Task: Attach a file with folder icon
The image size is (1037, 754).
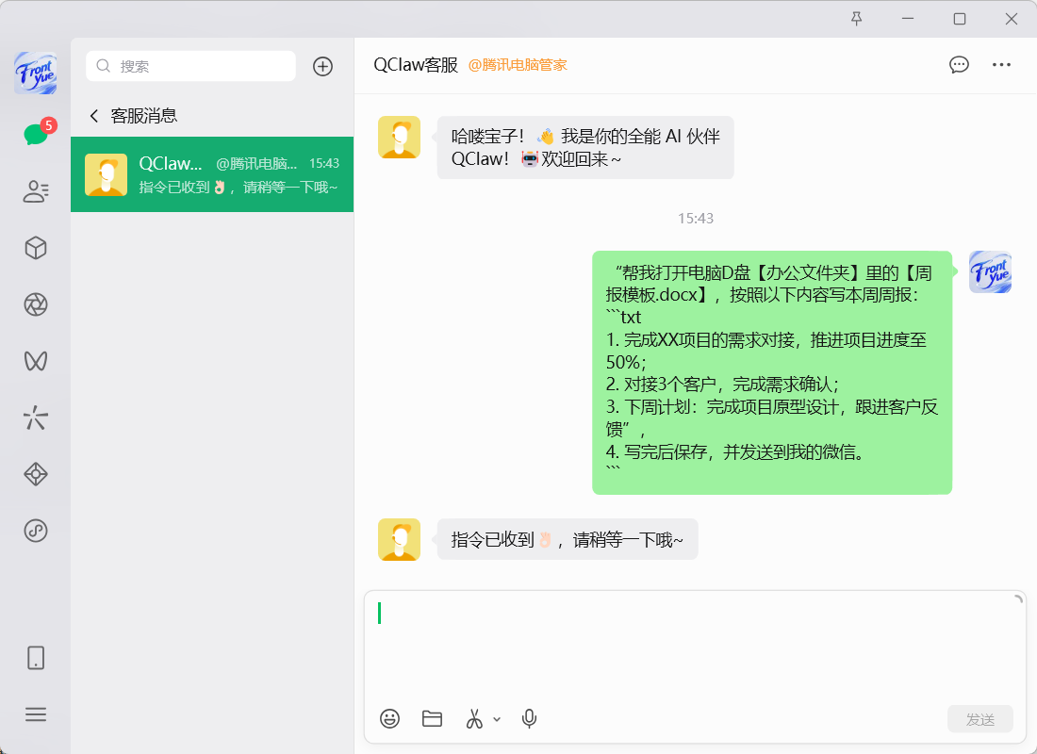Action: coord(432,718)
